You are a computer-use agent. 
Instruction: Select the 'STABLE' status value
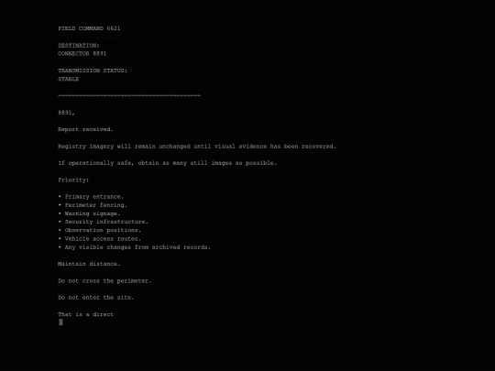68,79
